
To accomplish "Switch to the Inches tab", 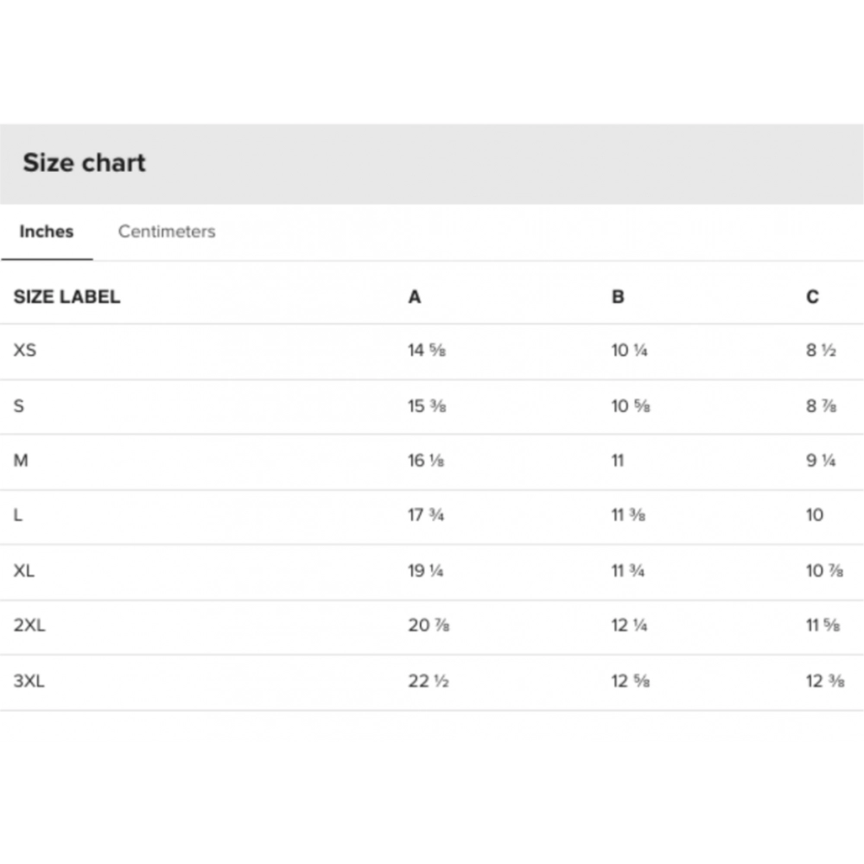I will tap(47, 232).
